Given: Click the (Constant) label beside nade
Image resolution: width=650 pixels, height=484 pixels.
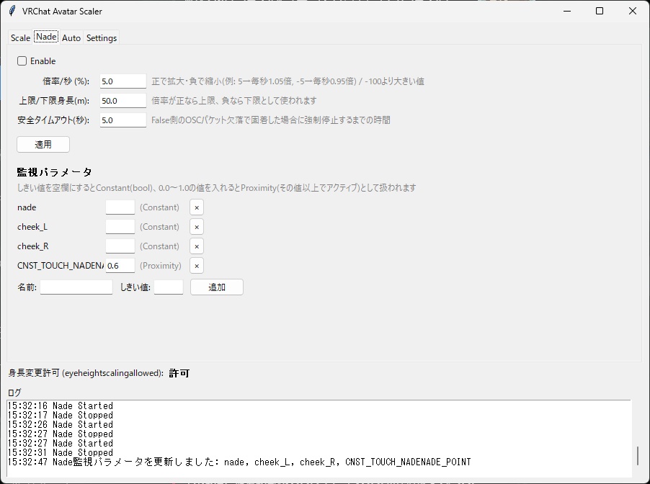Looking at the screenshot, I should click(159, 207).
